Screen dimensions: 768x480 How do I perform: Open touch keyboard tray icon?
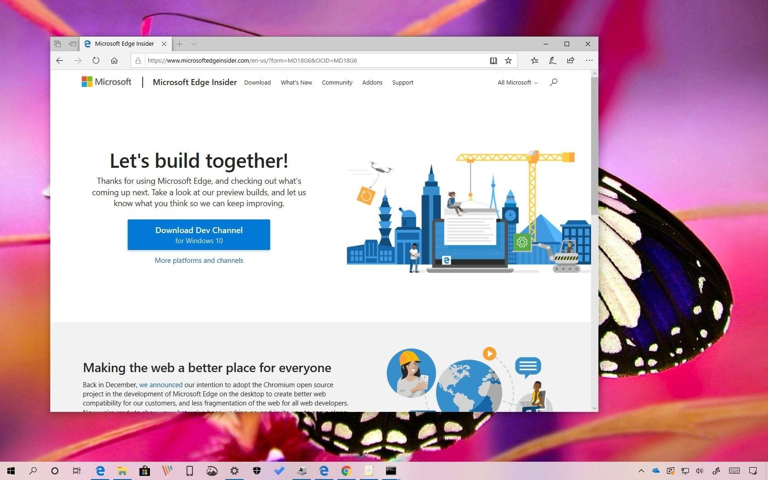(735, 471)
